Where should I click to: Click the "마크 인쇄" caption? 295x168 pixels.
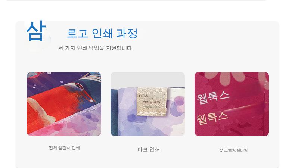pos(149,150)
